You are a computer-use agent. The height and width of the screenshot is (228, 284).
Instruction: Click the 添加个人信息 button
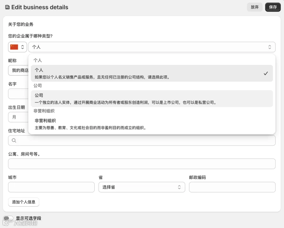(24, 202)
